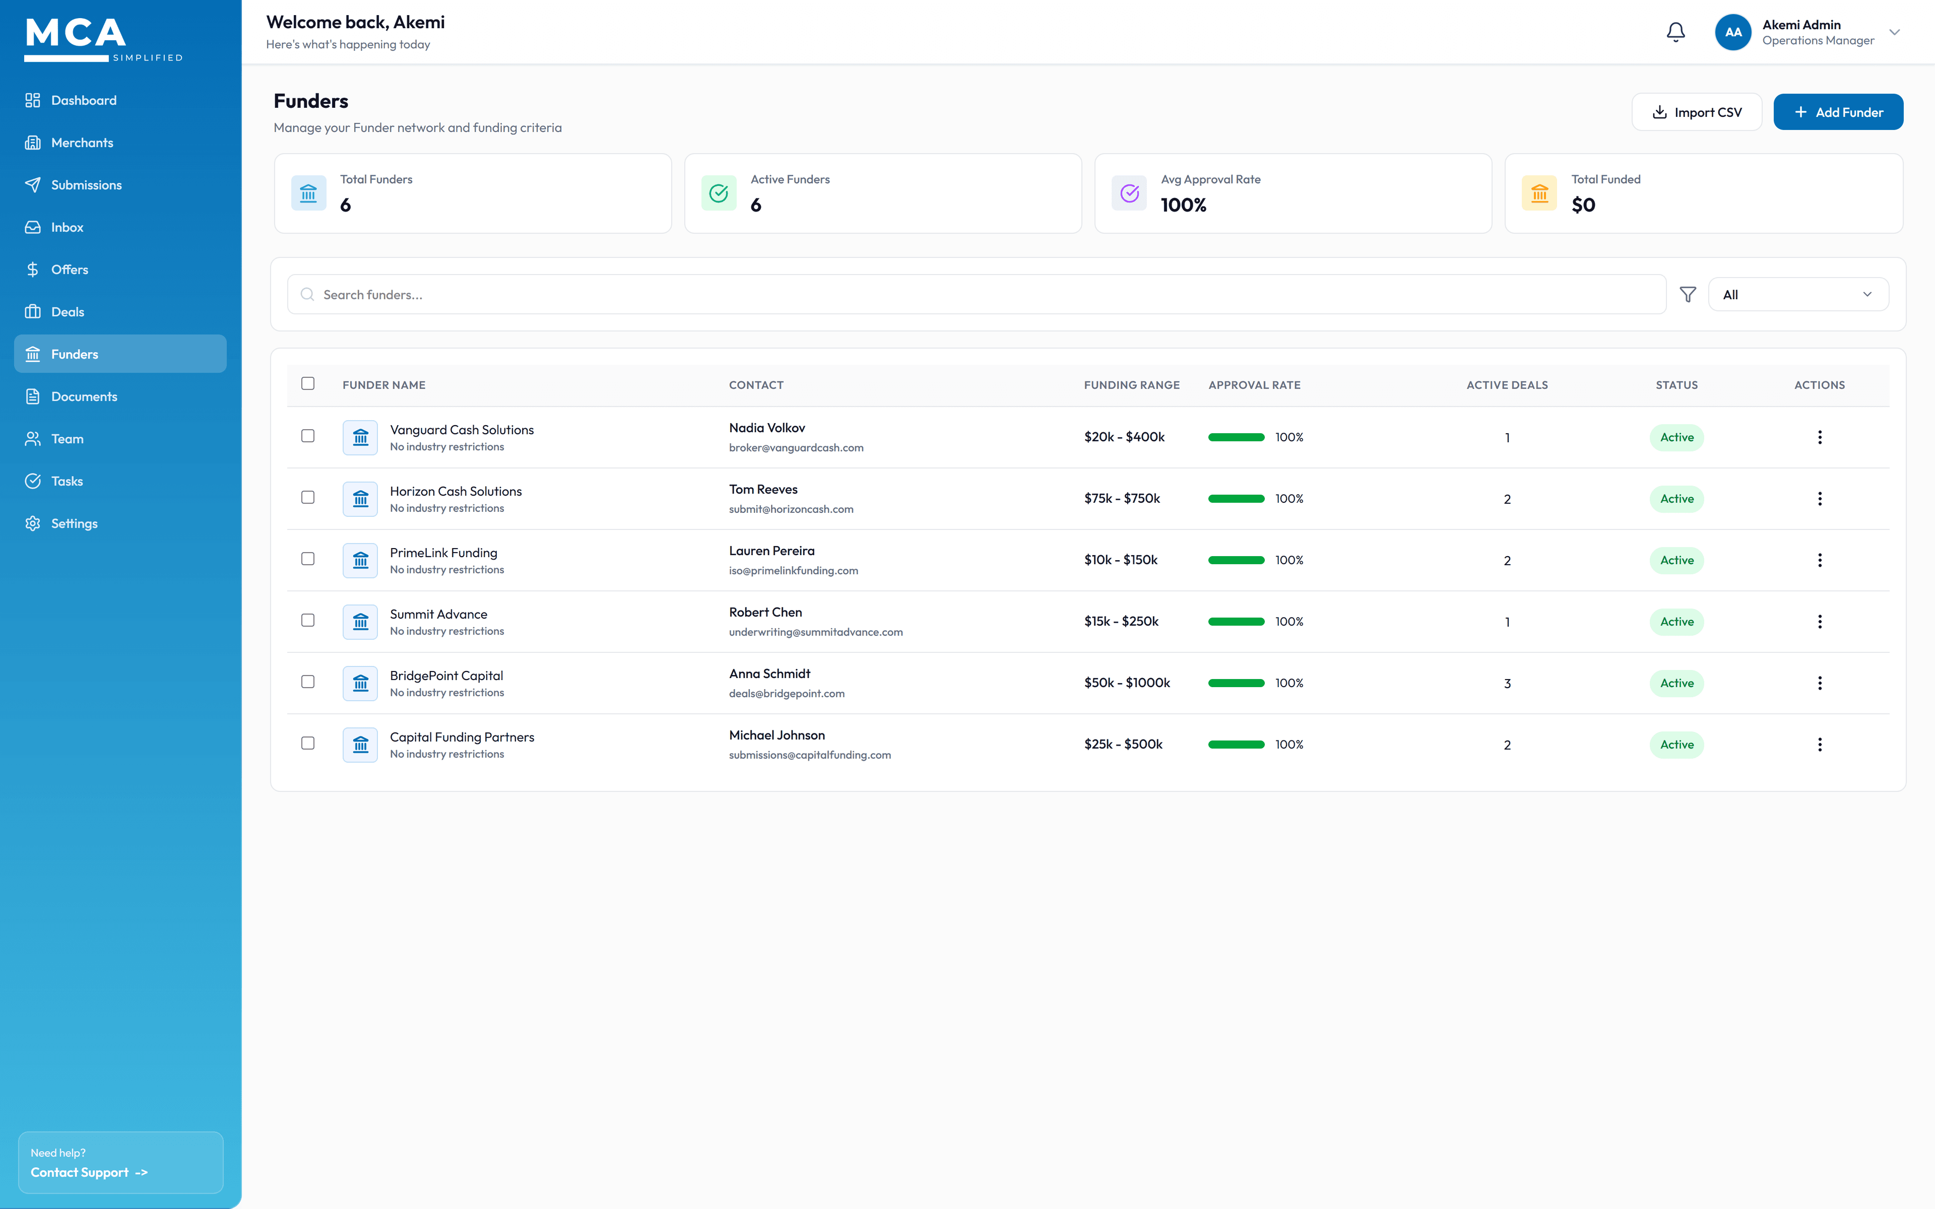Open the All status filter dropdown
This screenshot has height=1209, width=1935.
click(x=1798, y=294)
